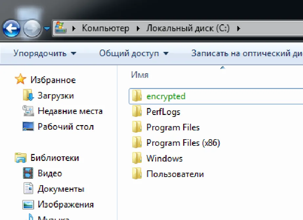Click the Документы page icon

(x=28, y=188)
